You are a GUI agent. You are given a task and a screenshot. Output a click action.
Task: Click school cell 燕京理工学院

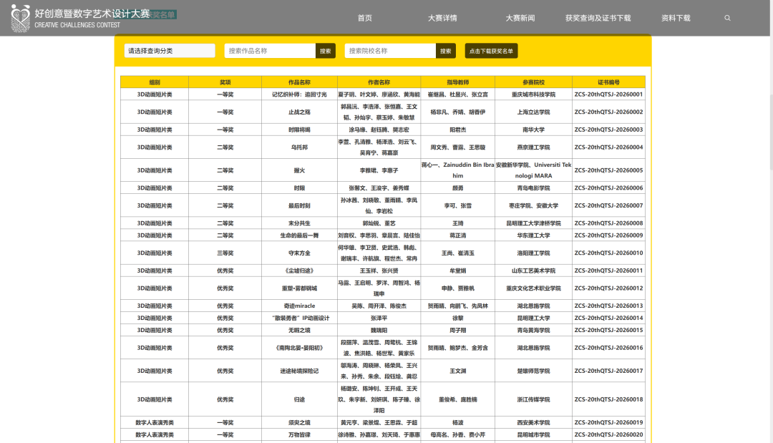click(533, 147)
